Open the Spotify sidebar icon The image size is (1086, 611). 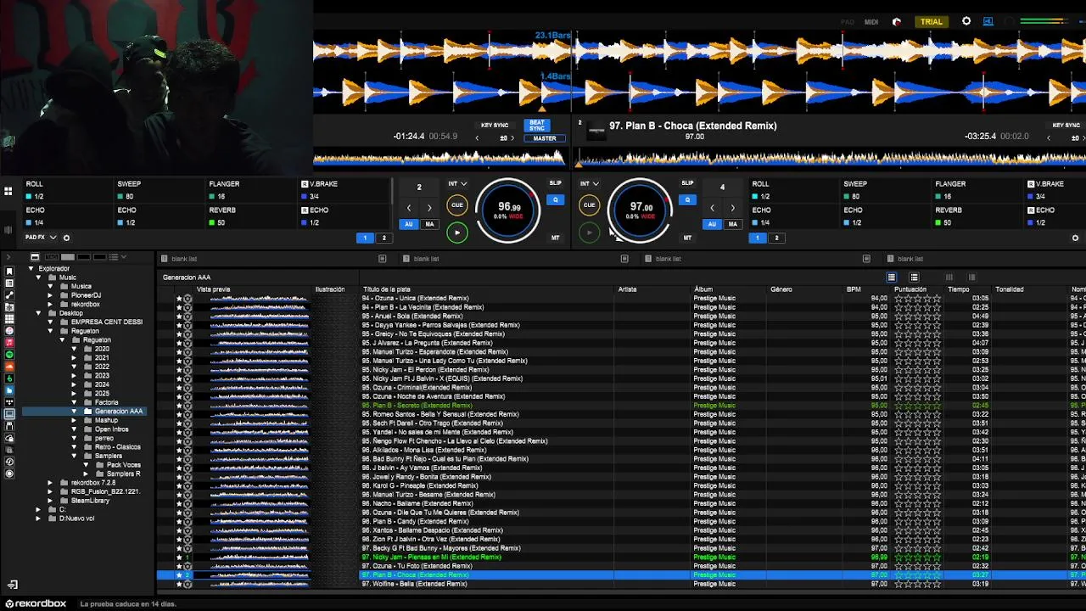(9, 354)
